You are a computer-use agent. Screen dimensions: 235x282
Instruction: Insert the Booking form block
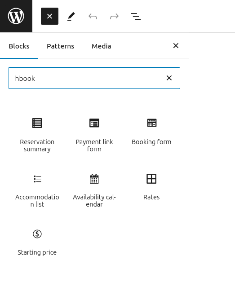151,135
